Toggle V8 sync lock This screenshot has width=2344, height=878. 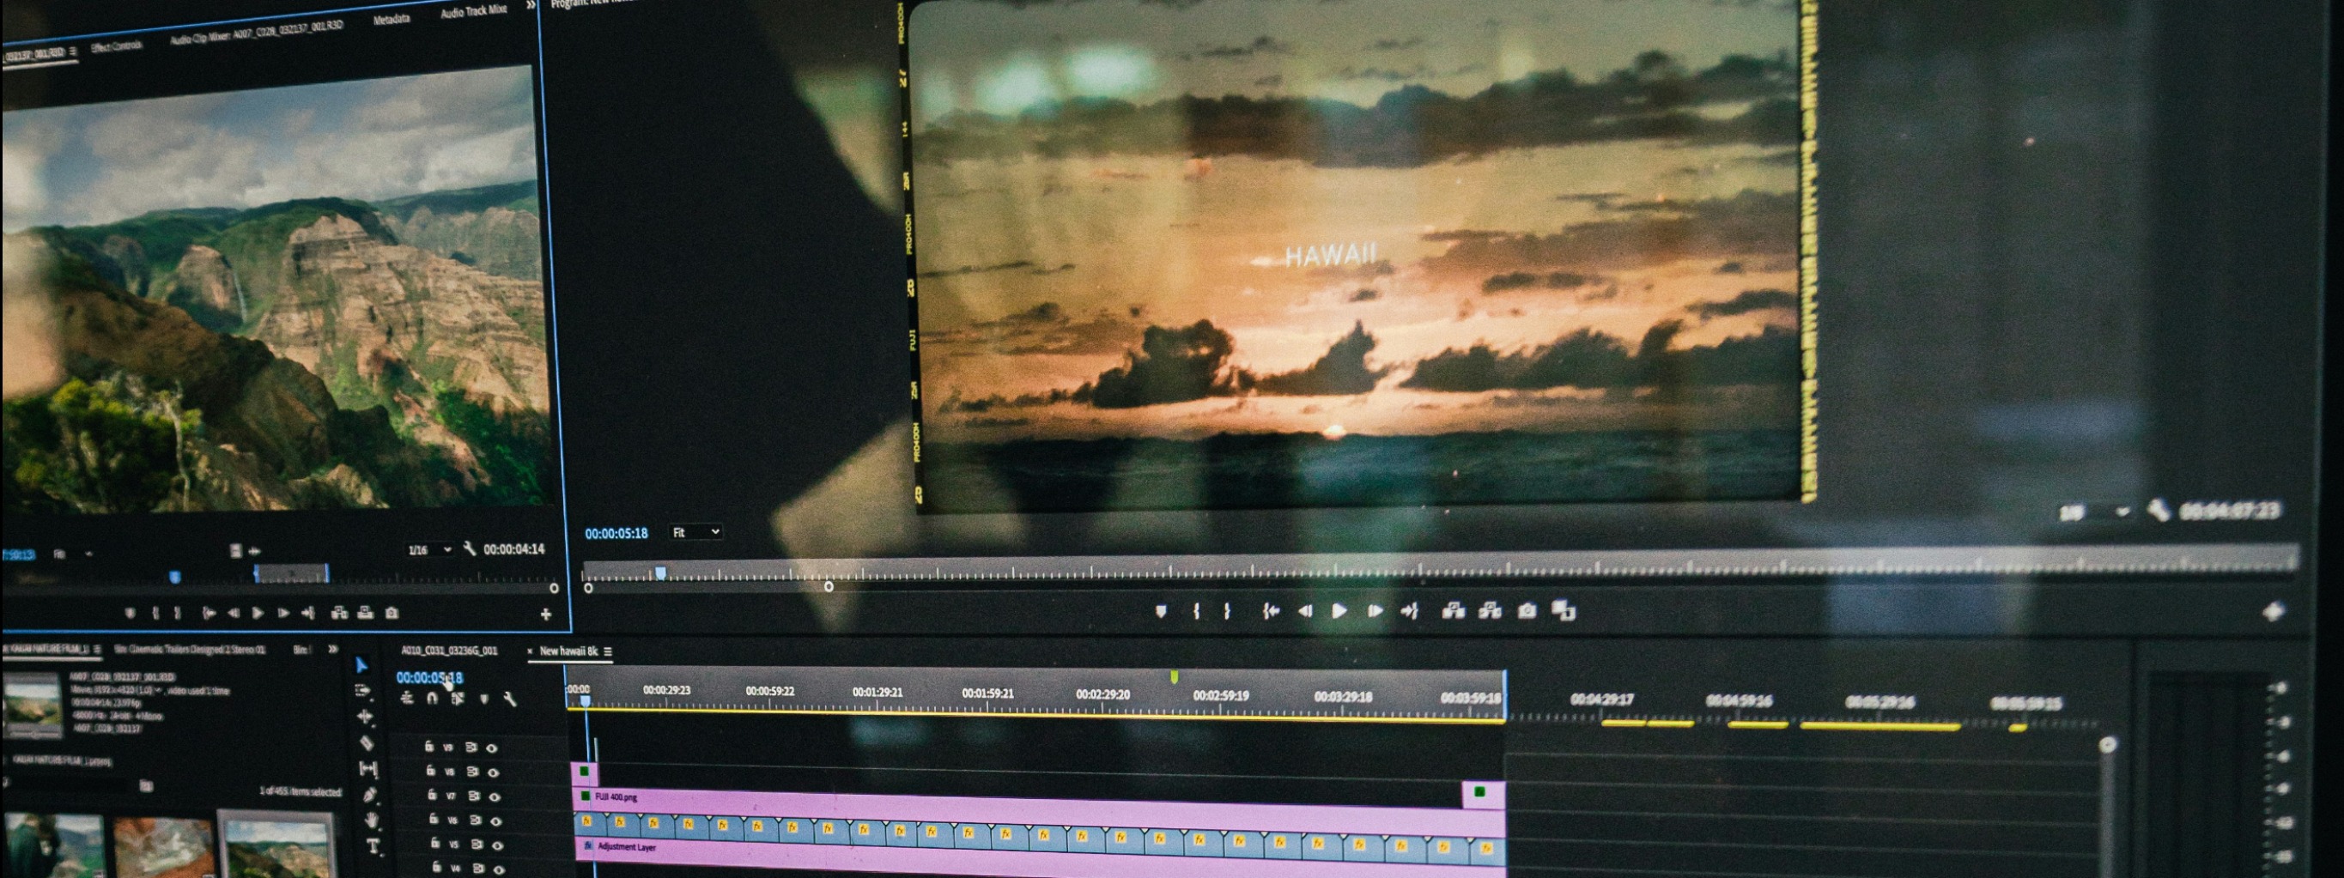click(472, 772)
